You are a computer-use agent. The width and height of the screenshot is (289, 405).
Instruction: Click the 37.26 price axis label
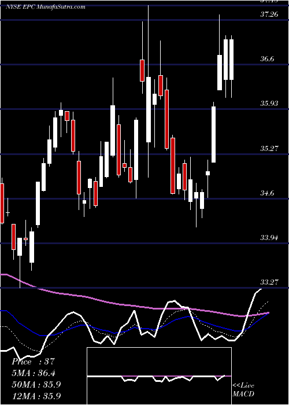(x=269, y=14)
